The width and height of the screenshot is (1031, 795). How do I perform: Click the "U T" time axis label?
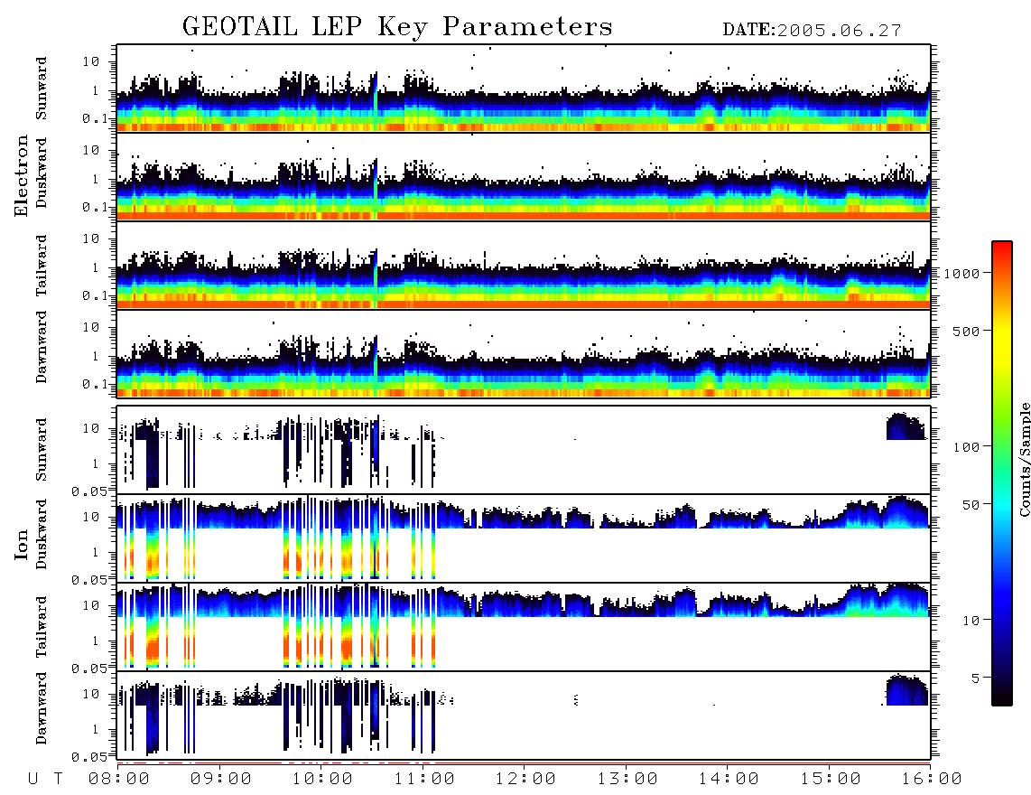click(46, 780)
